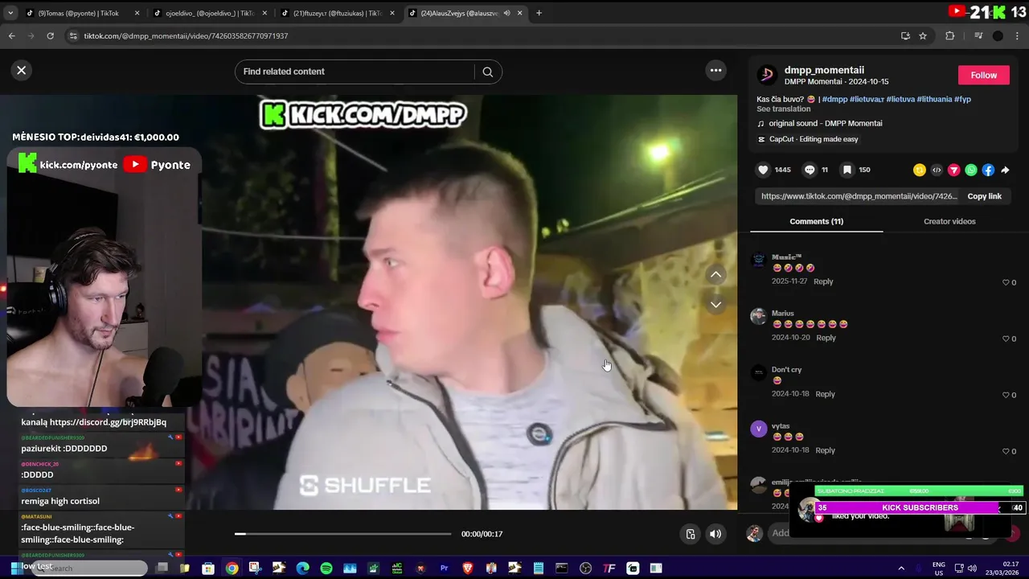Viewport: 1029px width, 579px height.
Task: Send to friends via red arrow icon
Action: [954, 170]
